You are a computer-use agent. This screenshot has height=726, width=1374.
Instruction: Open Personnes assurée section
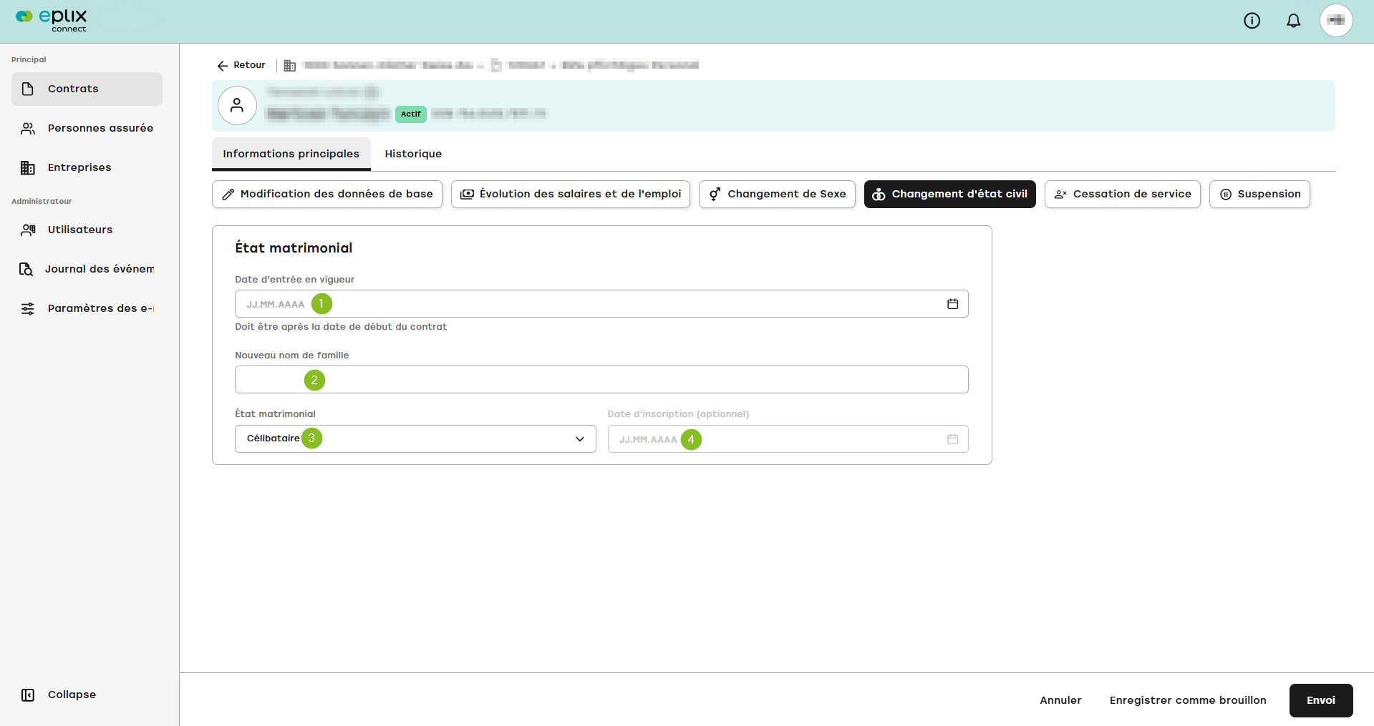point(87,128)
